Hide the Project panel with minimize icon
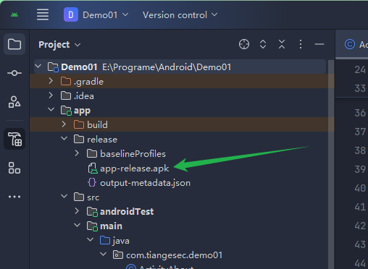Screen dimensions: 368x269 tap(319, 44)
